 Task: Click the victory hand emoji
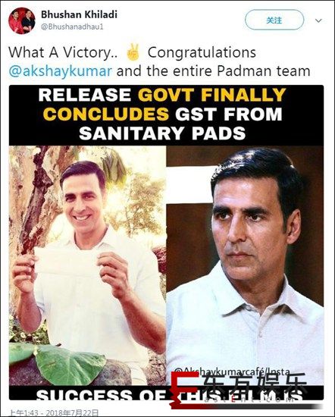pyautogui.click(x=133, y=52)
